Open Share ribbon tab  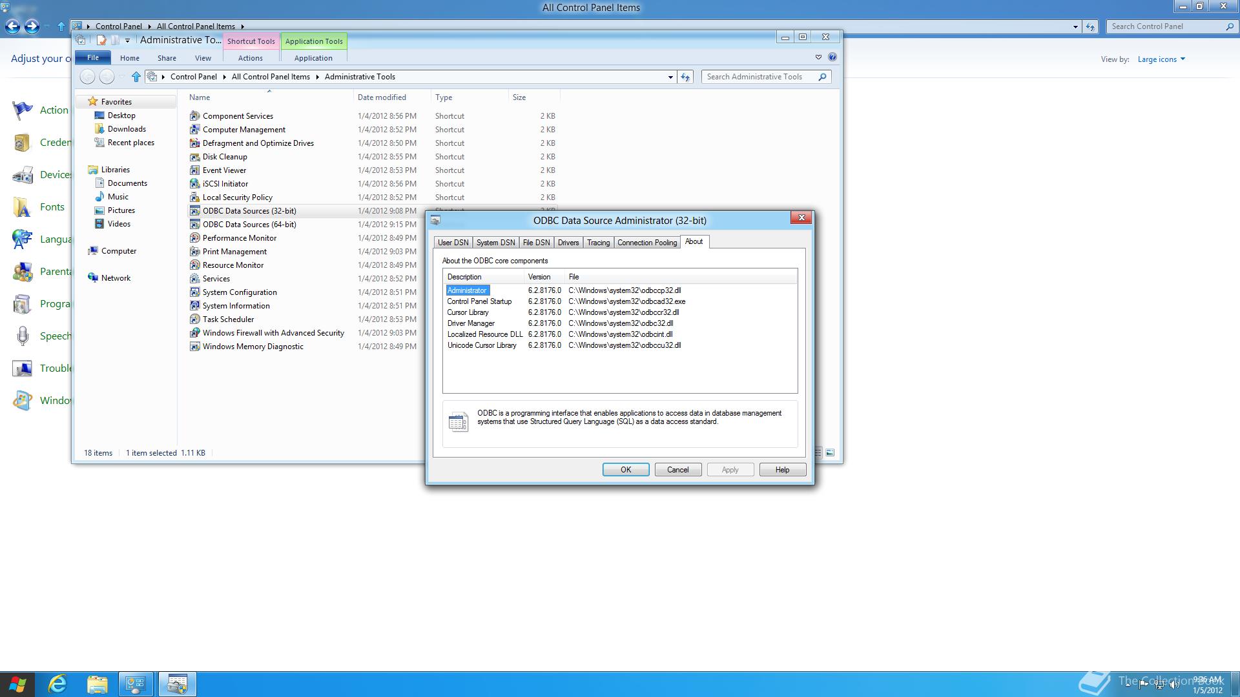click(167, 58)
